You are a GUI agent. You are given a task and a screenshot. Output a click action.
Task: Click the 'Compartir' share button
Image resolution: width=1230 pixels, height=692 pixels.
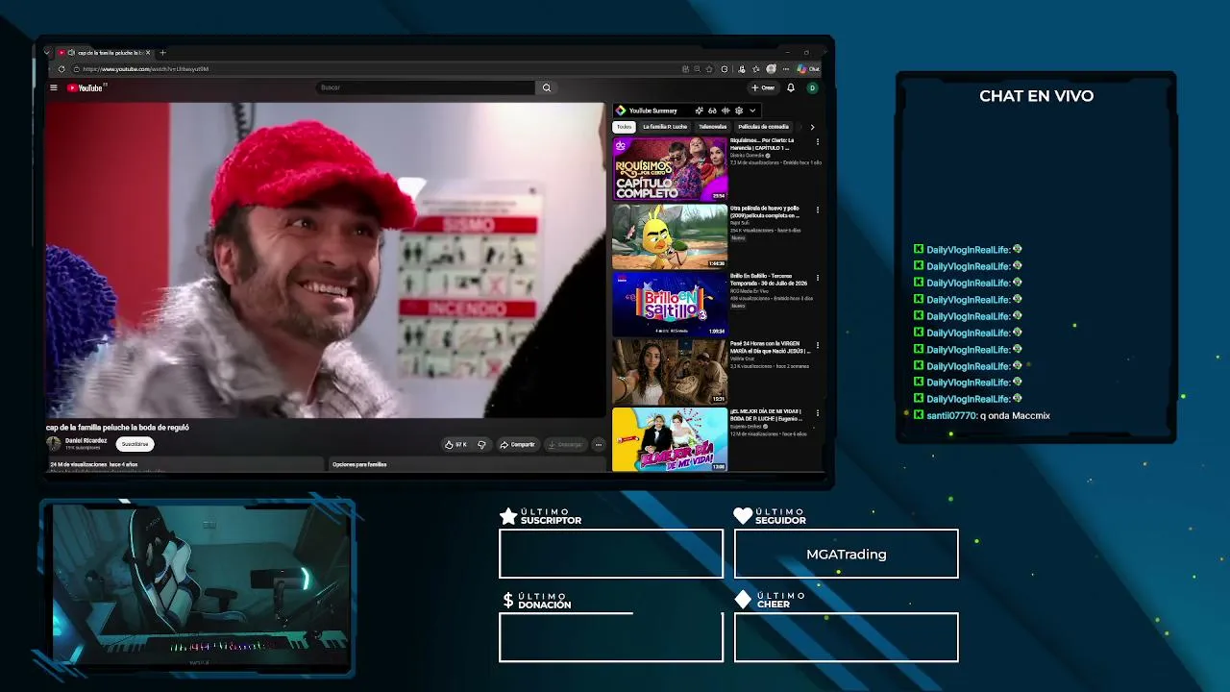(517, 444)
